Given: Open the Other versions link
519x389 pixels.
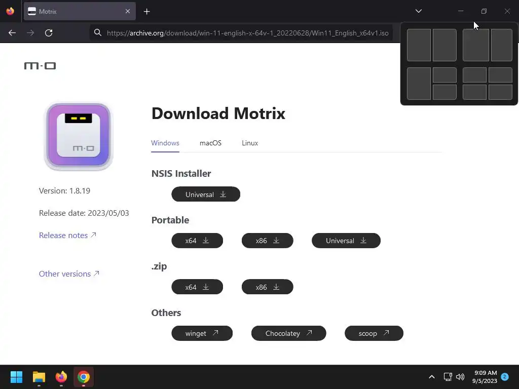Looking at the screenshot, I should [69, 274].
